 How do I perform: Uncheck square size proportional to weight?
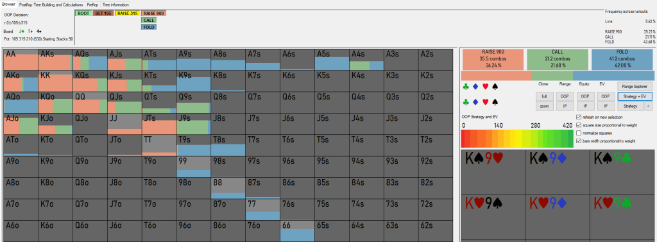click(579, 125)
